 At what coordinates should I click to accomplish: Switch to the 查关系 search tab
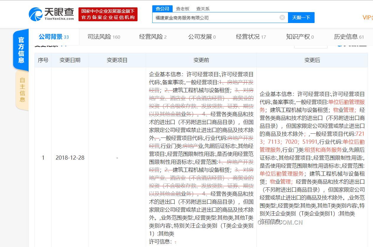(x=203, y=9)
